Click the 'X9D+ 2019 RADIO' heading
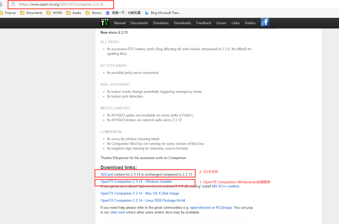 115,84
